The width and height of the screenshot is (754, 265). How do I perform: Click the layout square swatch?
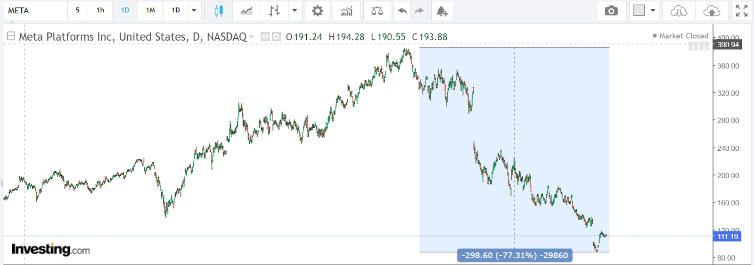pos(639,10)
